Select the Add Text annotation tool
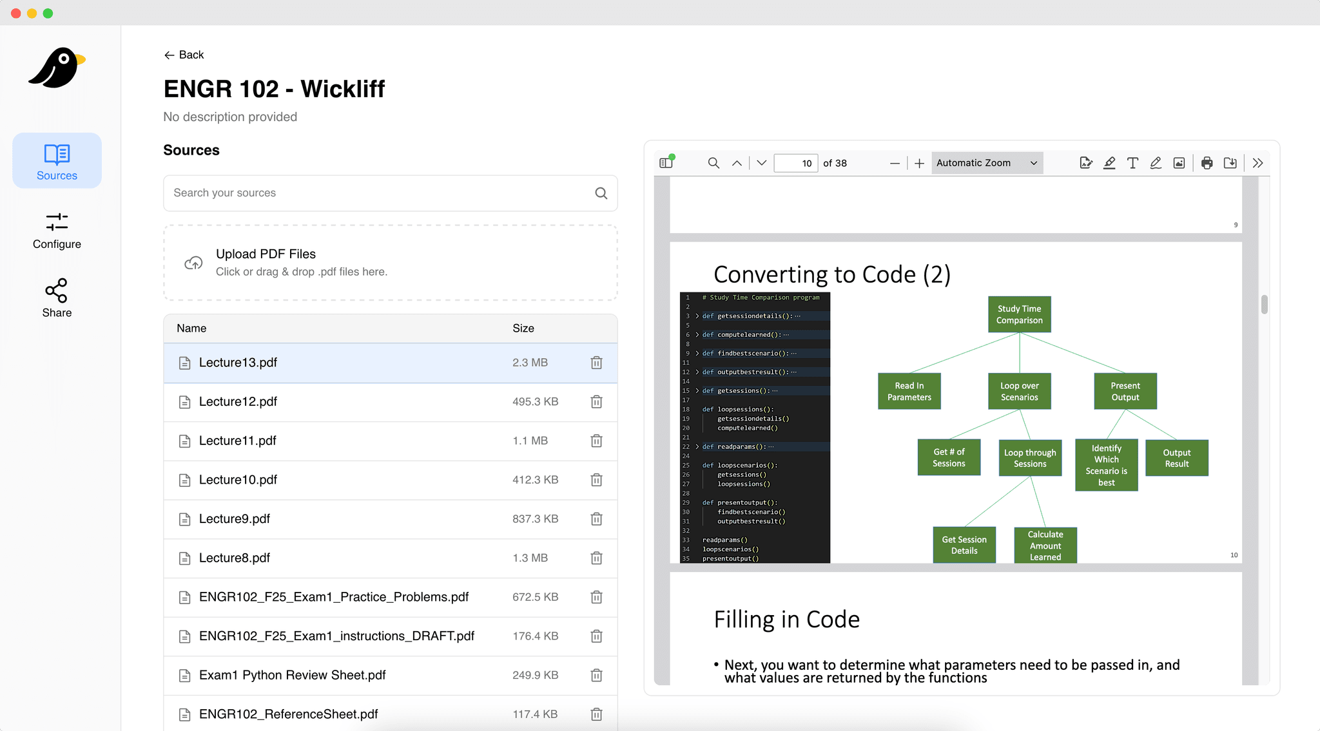 (x=1132, y=163)
